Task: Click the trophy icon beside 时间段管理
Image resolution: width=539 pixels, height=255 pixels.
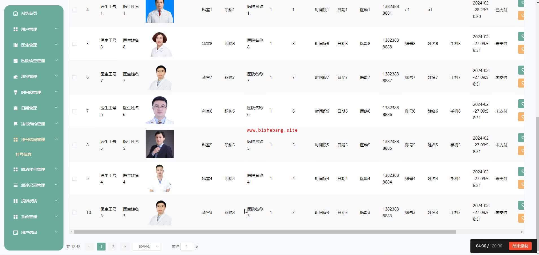Action: point(16,92)
